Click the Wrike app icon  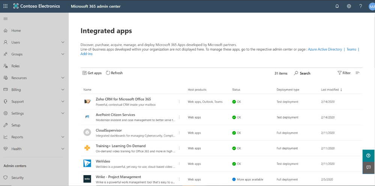[87, 179]
